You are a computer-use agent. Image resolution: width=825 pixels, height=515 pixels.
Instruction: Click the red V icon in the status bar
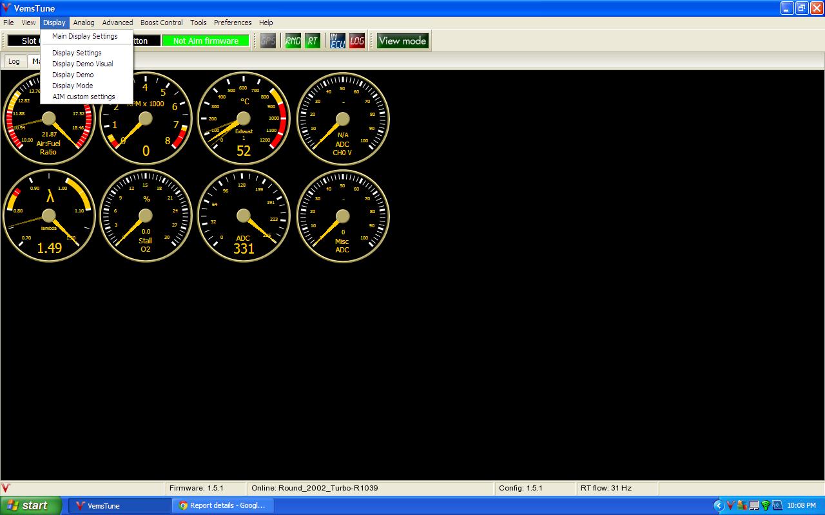[6, 488]
